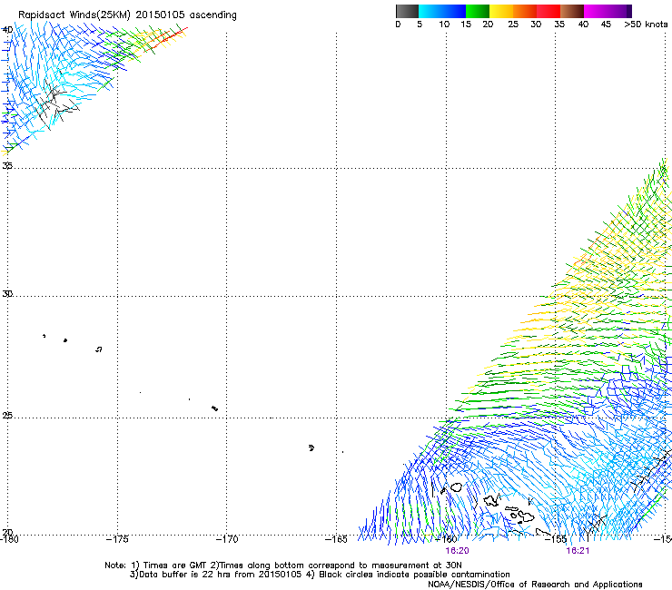Screen dimensions: 672x590
Task: Click the legend tick label "45"
Action: pos(606,25)
